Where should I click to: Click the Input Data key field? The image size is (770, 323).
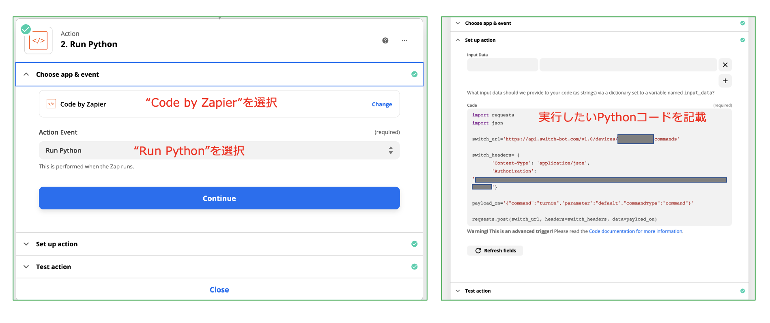coord(502,65)
